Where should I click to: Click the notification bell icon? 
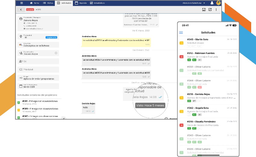pyautogui.click(x=212, y=3)
